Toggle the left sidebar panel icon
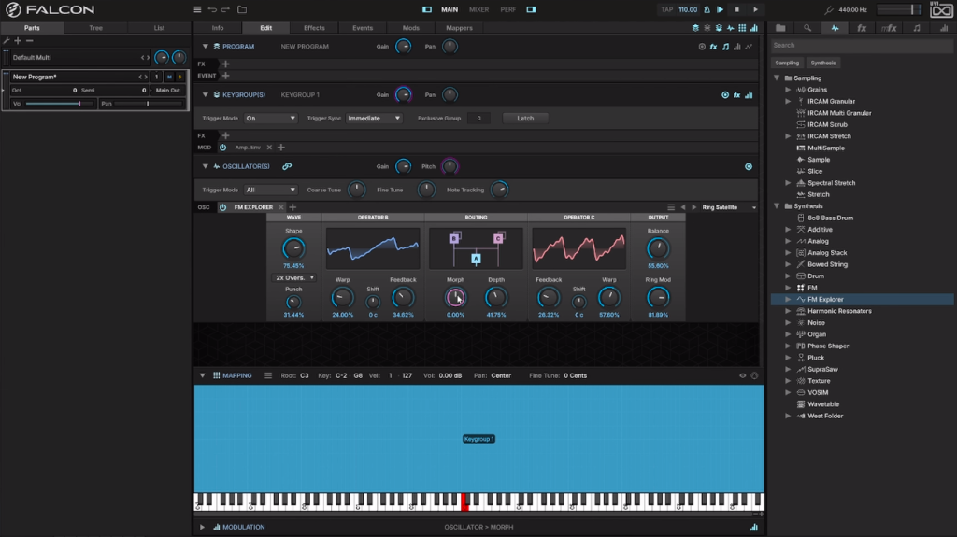 427,9
